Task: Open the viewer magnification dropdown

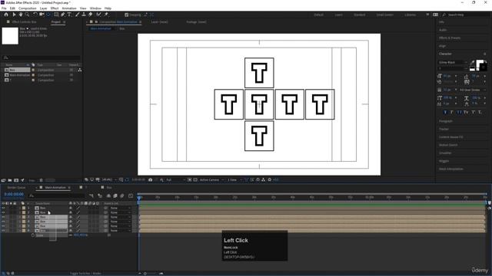Action: click(109, 179)
